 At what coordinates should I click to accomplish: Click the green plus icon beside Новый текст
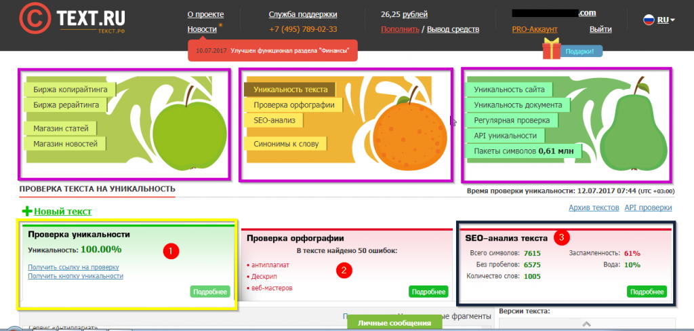tap(26, 212)
